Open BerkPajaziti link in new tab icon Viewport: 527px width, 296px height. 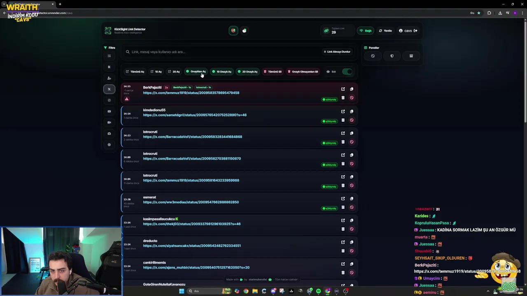[x=343, y=89]
